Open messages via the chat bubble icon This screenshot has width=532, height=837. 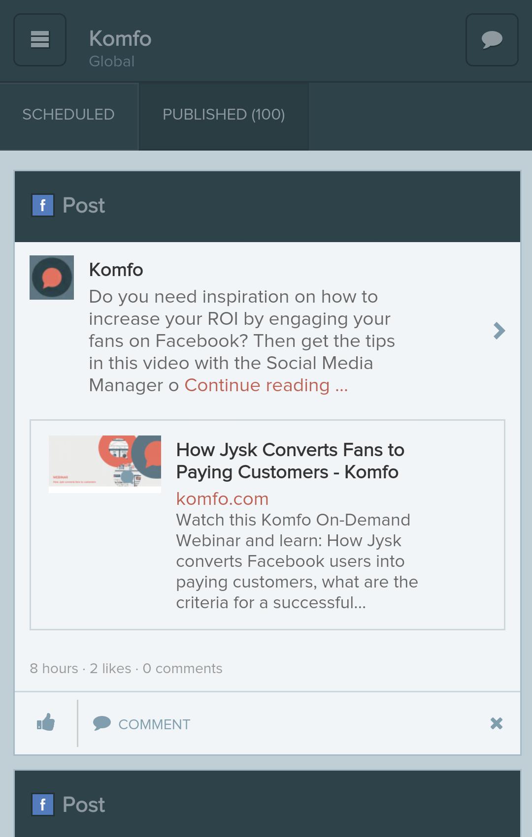pos(492,40)
